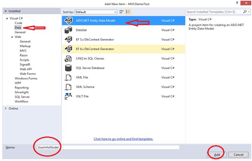Select EF 6.x DbContext Generator text
252x161 pixels.
95,49
